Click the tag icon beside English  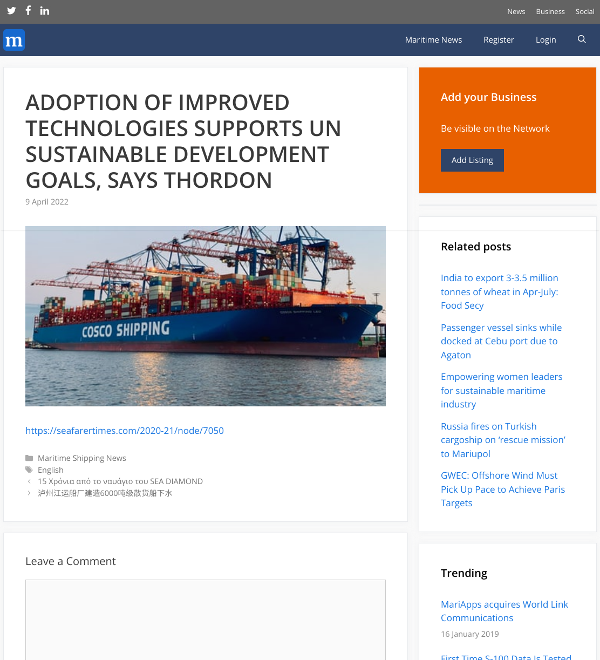[x=29, y=470]
